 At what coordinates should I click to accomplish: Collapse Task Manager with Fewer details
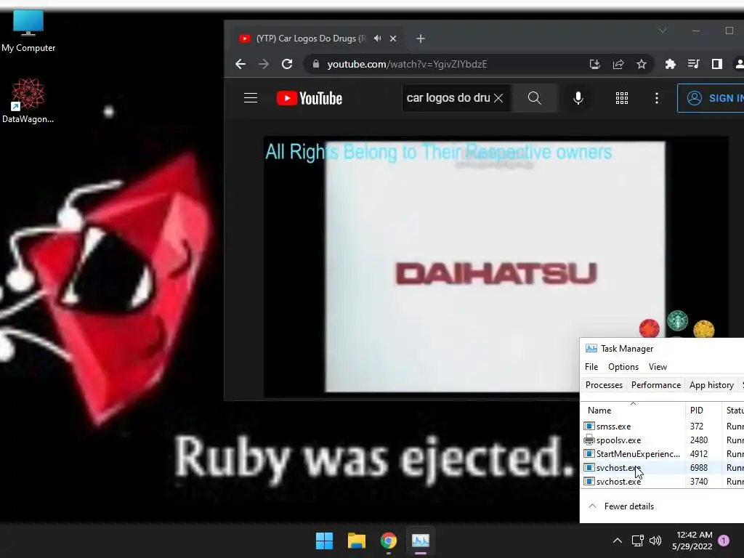point(621,506)
